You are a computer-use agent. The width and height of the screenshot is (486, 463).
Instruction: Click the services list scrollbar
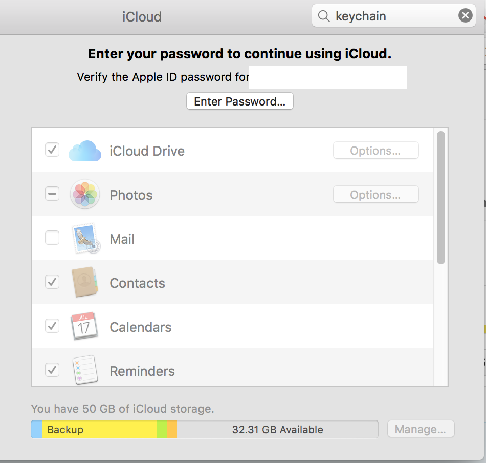[x=441, y=198]
